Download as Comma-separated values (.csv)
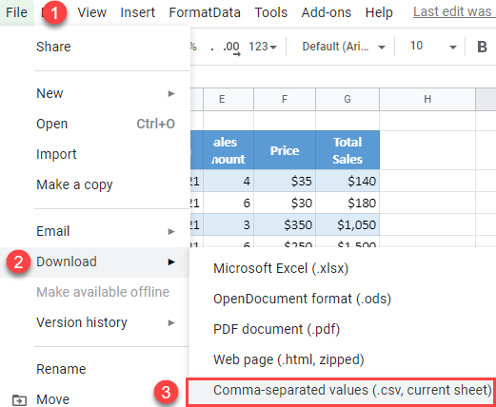496x407 pixels. tap(341, 392)
